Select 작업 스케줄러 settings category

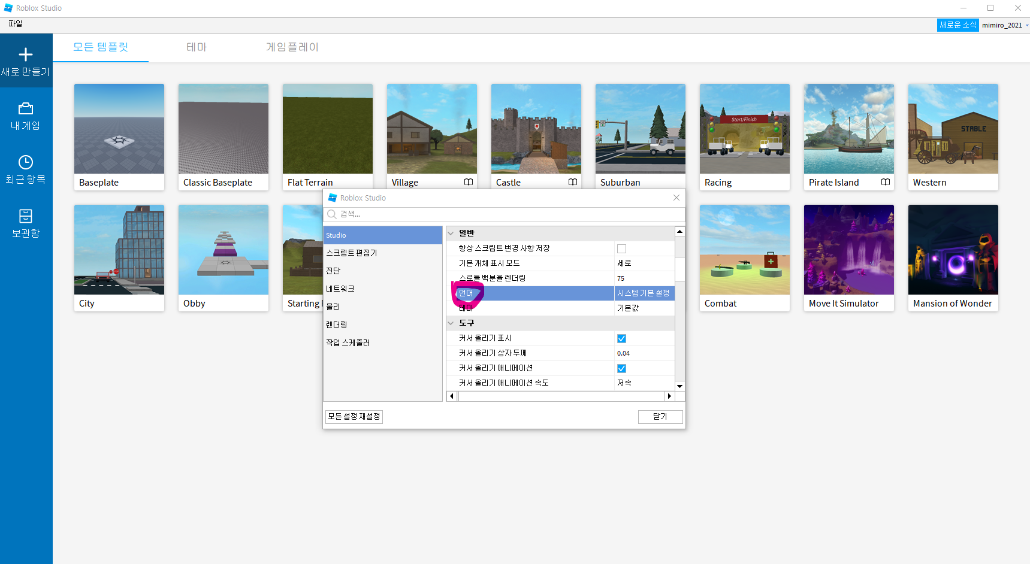[x=383, y=342]
